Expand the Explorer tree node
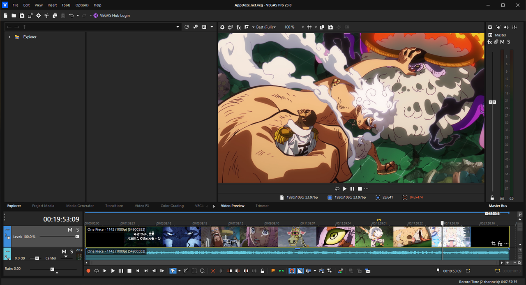Image resolution: width=526 pixels, height=285 pixels. click(x=9, y=37)
